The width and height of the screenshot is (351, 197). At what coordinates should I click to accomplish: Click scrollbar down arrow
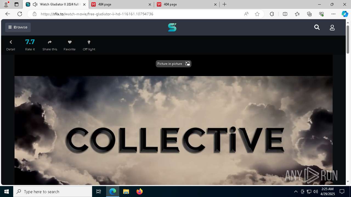348,182
